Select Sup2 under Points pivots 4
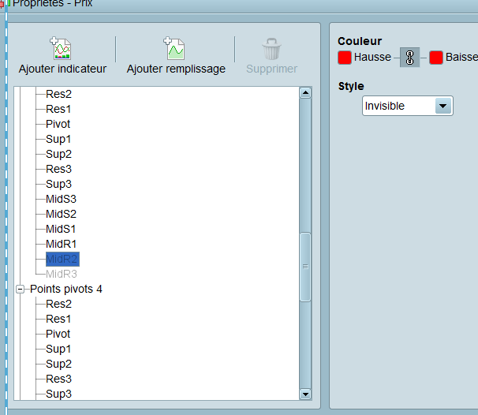 tap(58, 364)
